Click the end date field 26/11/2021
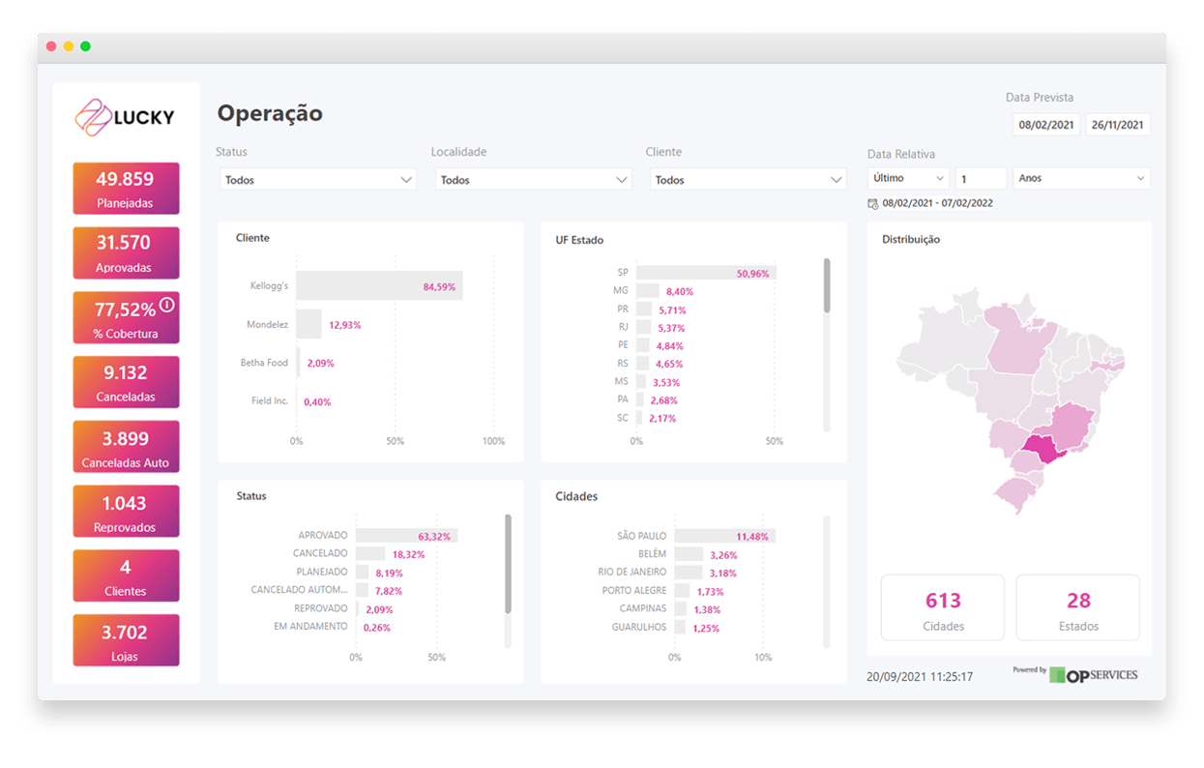This screenshot has height=768, width=1204. coord(1118,125)
